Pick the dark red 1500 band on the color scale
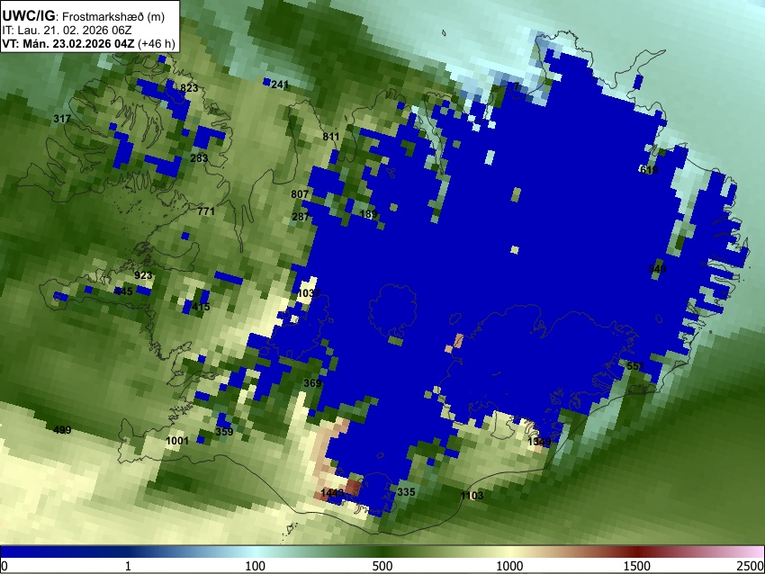The image size is (765, 574). [x=637, y=552]
